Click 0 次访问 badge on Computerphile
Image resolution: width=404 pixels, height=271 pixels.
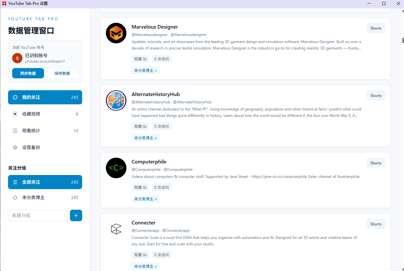(x=161, y=187)
